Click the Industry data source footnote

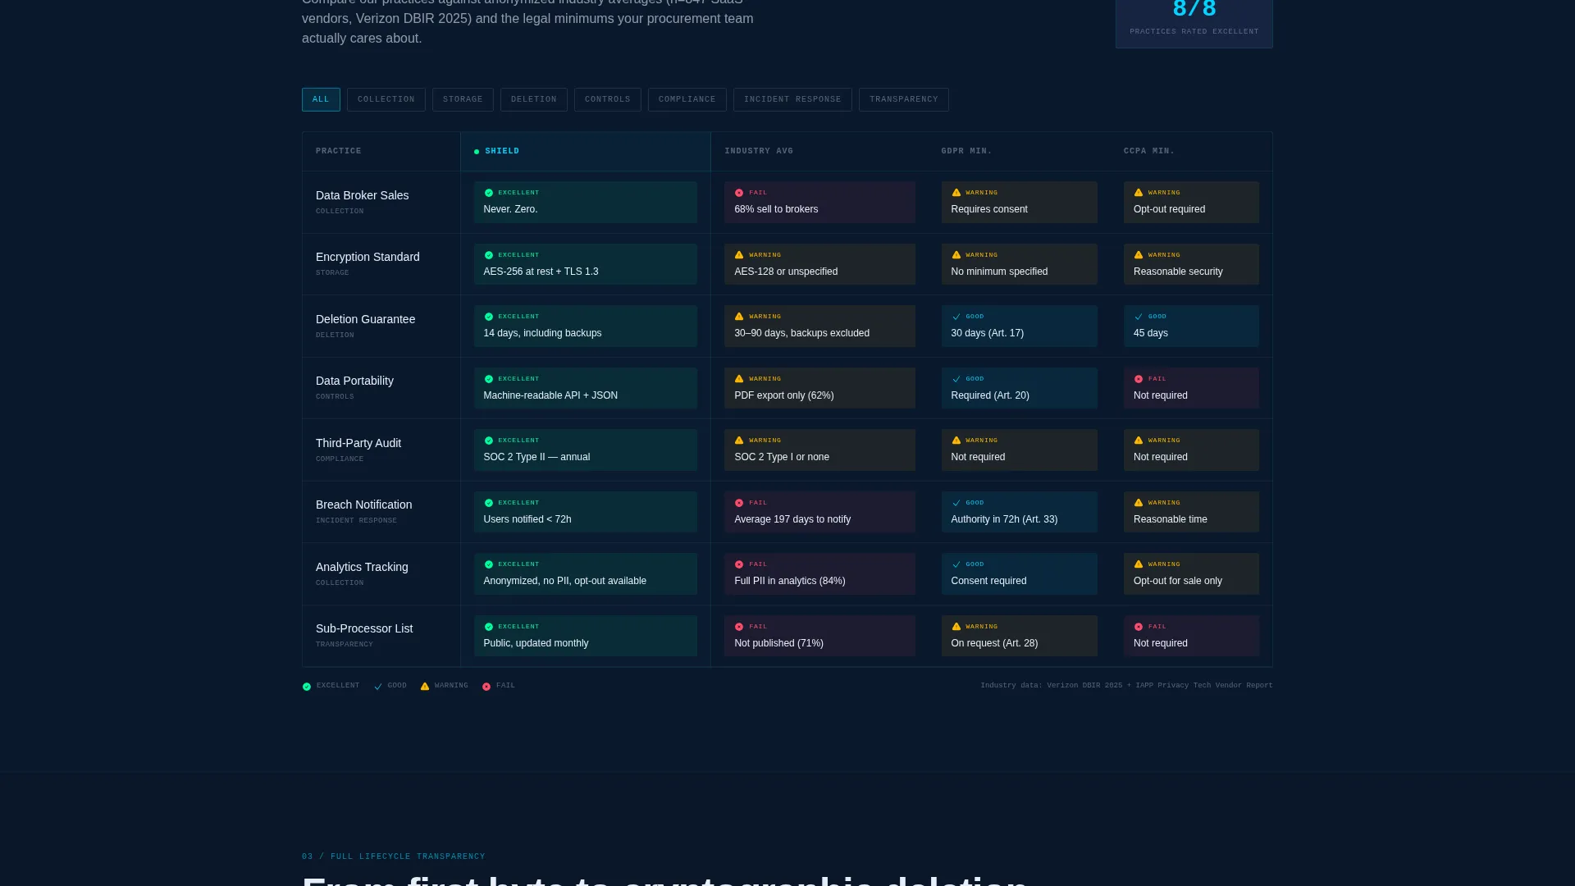click(1126, 685)
